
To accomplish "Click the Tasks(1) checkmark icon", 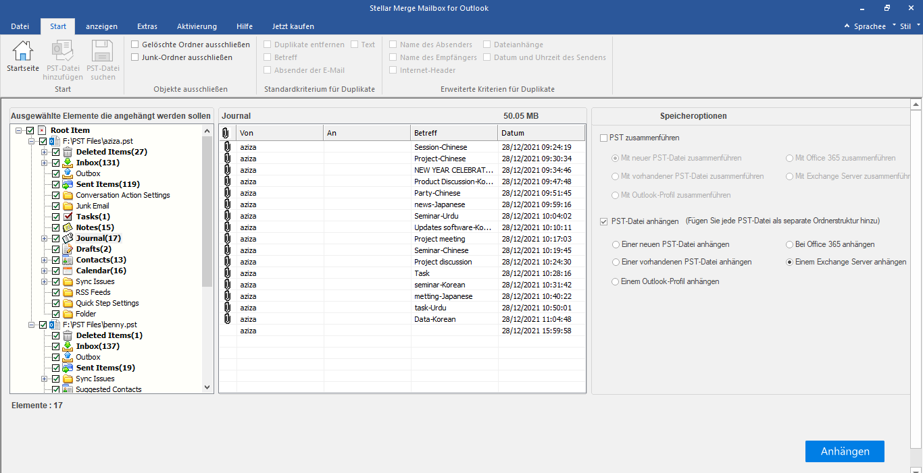I will 68,217.
